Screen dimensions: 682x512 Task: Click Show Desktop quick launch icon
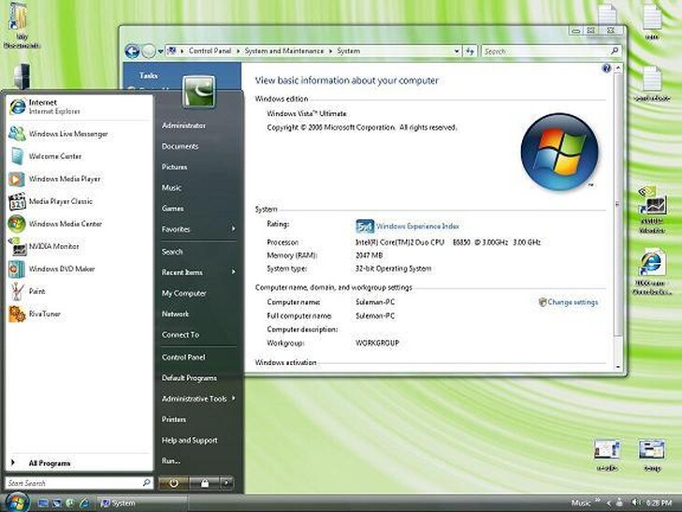click(43, 504)
